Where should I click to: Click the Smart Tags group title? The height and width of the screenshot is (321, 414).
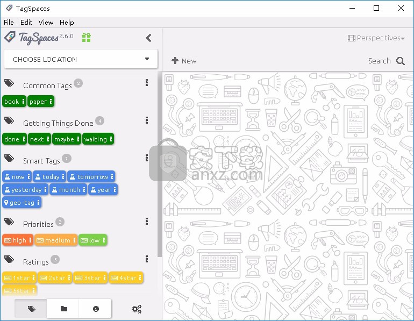41,161
